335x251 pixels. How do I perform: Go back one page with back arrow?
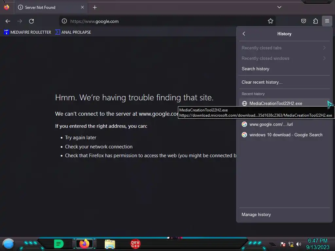8,21
